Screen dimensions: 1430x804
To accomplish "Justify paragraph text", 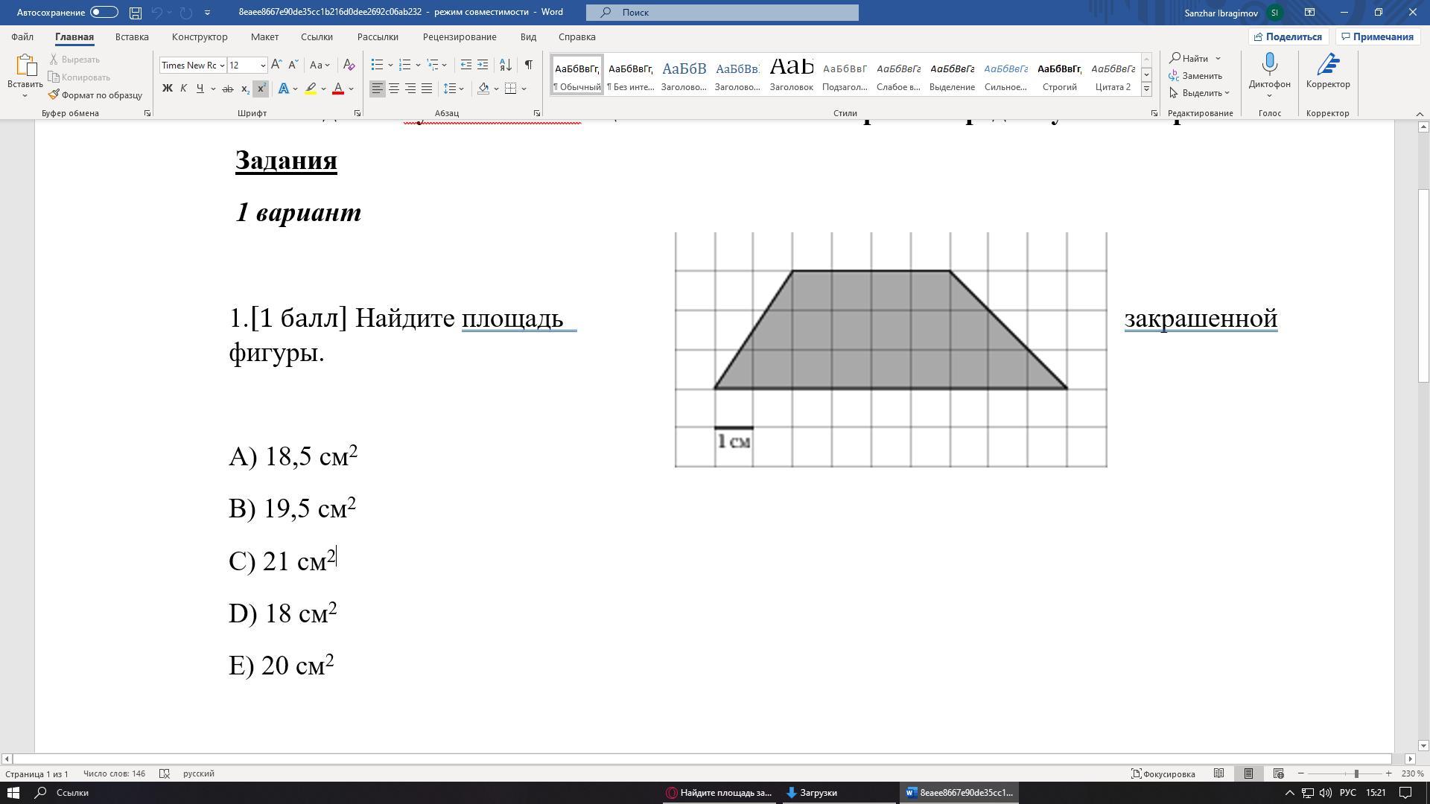I will (x=427, y=89).
